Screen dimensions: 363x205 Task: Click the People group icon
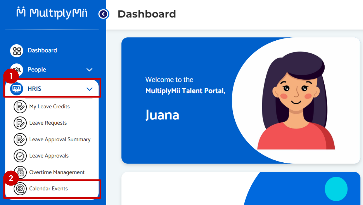point(17,69)
